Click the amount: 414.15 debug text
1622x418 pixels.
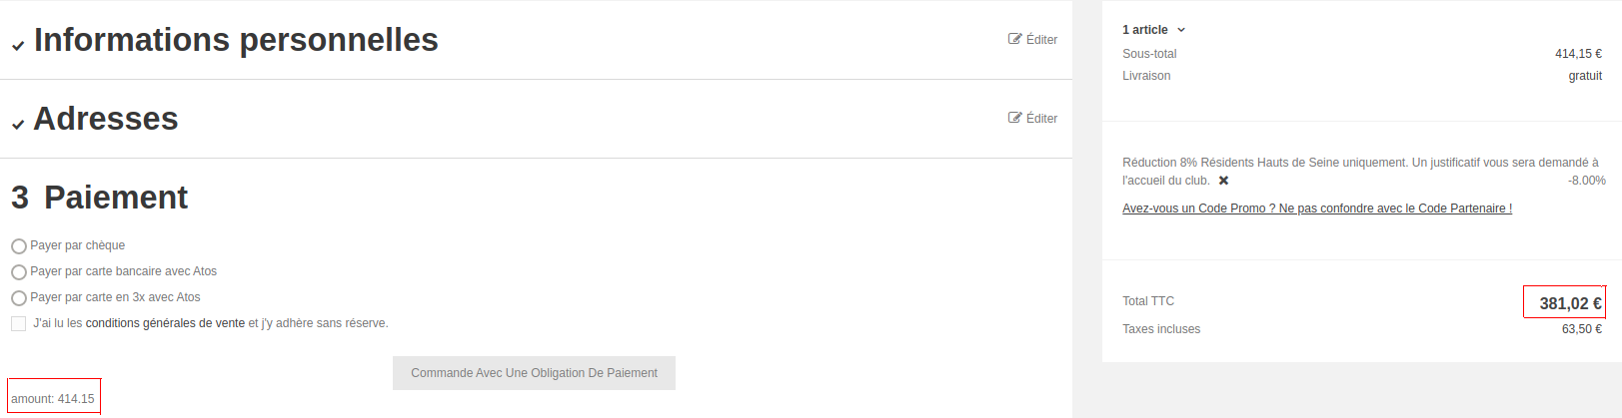(53, 399)
